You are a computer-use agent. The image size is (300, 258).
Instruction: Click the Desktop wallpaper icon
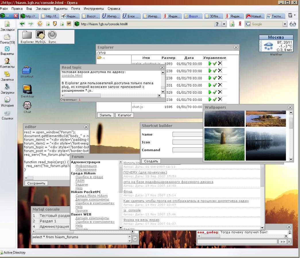click(x=27, y=89)
